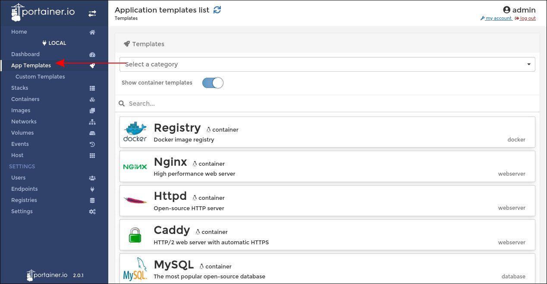Screen dimensions: 547x284
Task: Click the Containers cubes icon
Action: pos(92,99)
